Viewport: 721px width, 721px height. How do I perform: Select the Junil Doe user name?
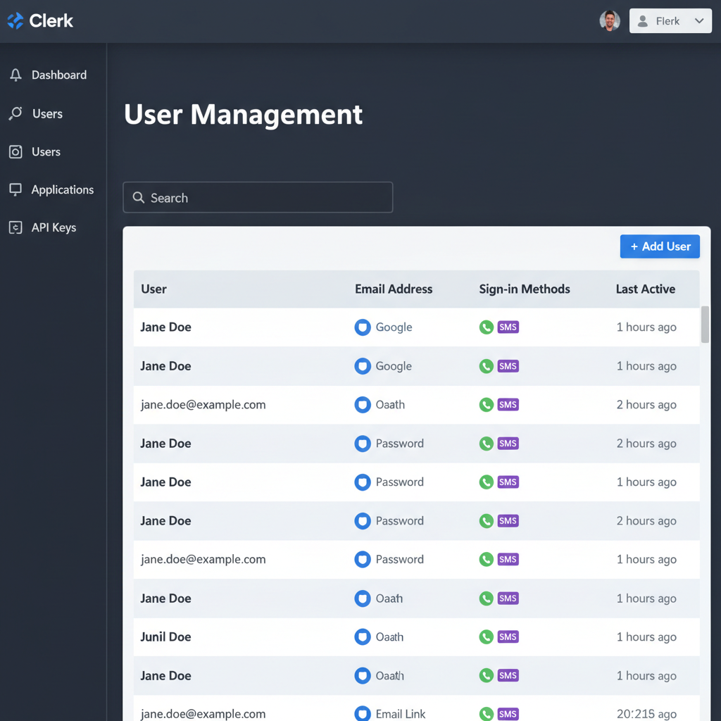pyautogui.click(x=165, y=637)
